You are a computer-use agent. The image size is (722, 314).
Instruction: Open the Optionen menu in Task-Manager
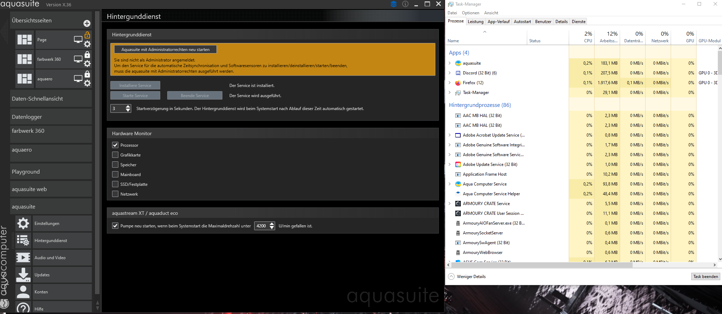pos(471,13)
